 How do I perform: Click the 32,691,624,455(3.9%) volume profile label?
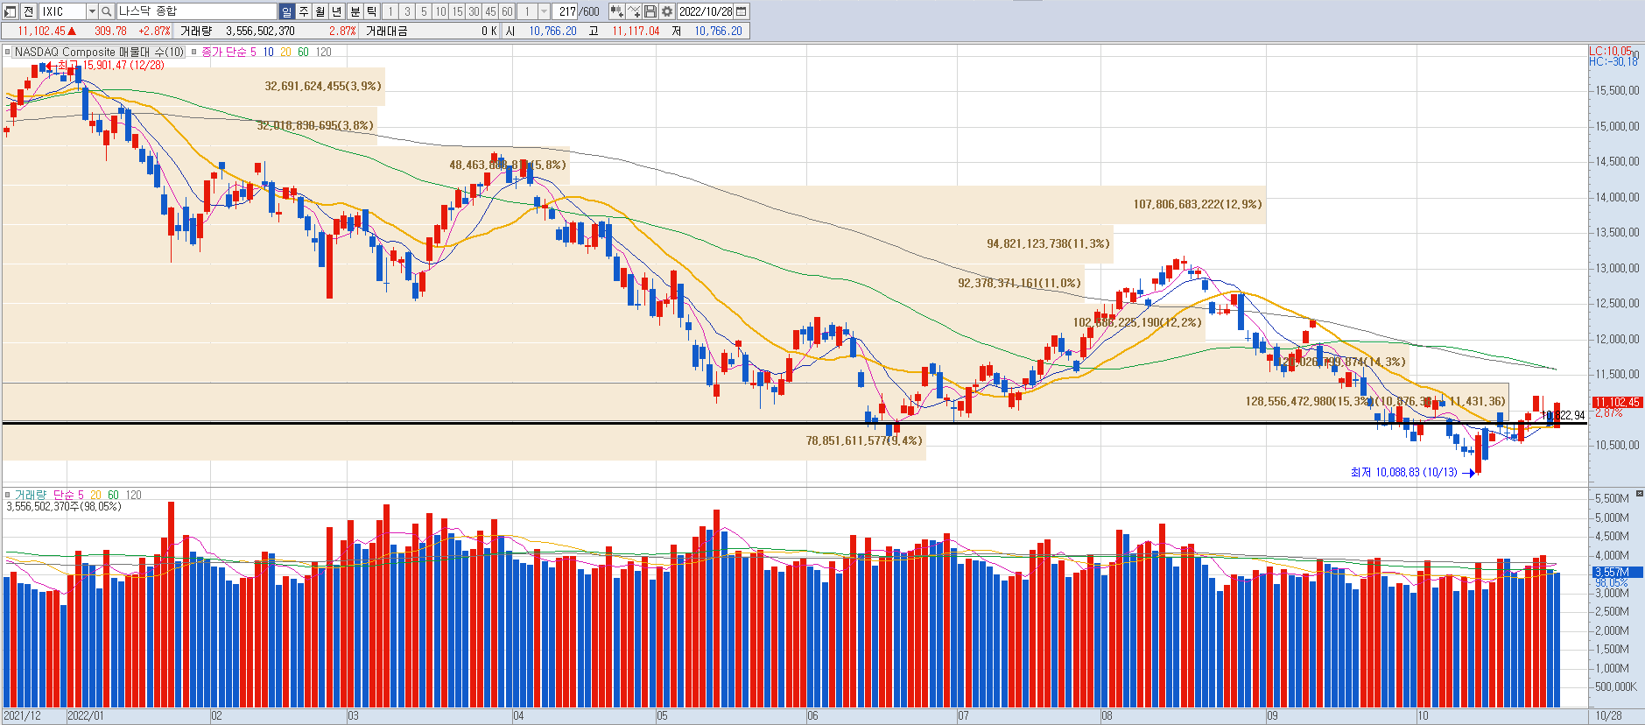pyautogui.click(x=323, y=86)
